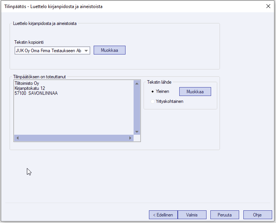Click Muokkaa in the Tekstin lähde group
The width and height of the screenshot is (276, 223).
tap(195, 91)
